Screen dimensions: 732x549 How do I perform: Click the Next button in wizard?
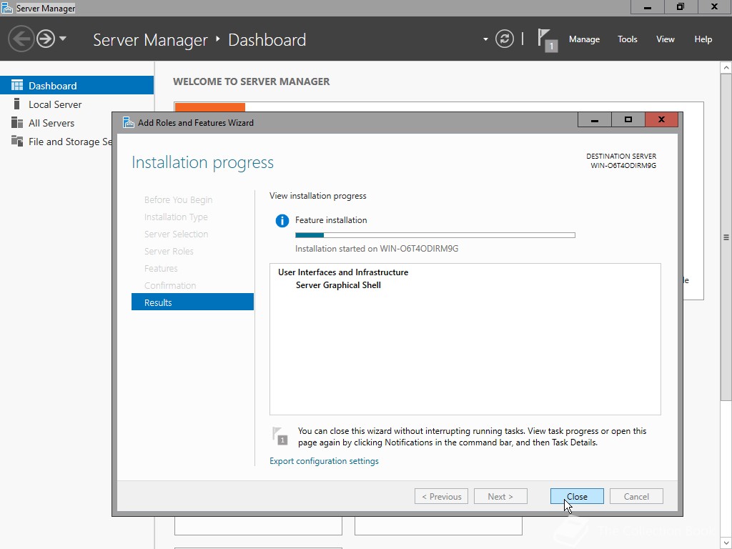coord(500,496)
